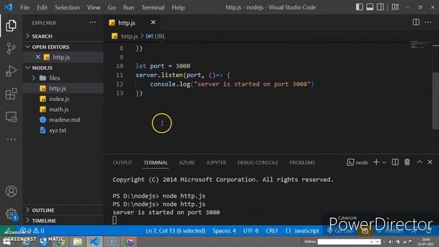
Task: Expand the OUTLINE section
Action: tap(63, 210)
